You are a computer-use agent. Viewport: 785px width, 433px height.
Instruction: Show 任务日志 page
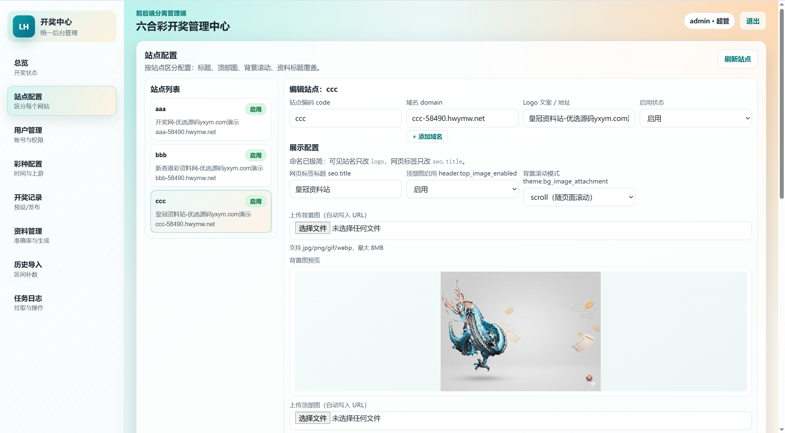[62, 303]
